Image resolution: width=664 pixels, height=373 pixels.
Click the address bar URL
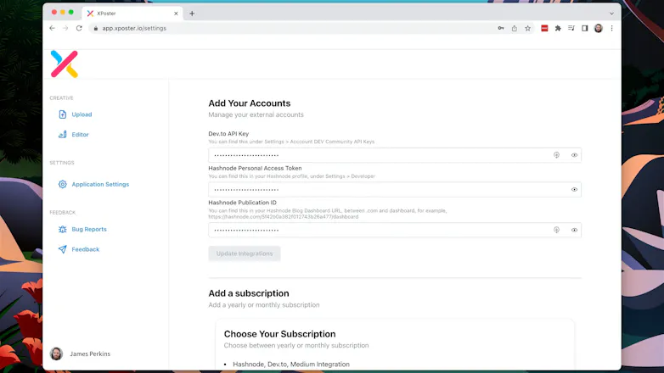[134, 28]
